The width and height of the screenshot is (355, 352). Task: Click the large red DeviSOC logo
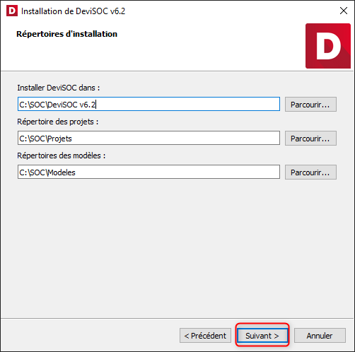point(328,46)
